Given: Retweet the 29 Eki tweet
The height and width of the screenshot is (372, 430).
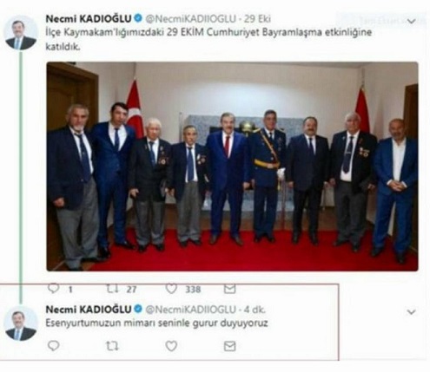Looking at the screenshot, I should pyautogui.click(x=112, y=289).
